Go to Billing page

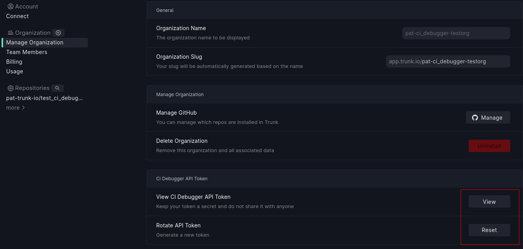pyautogui.click(x=14, y=62)
